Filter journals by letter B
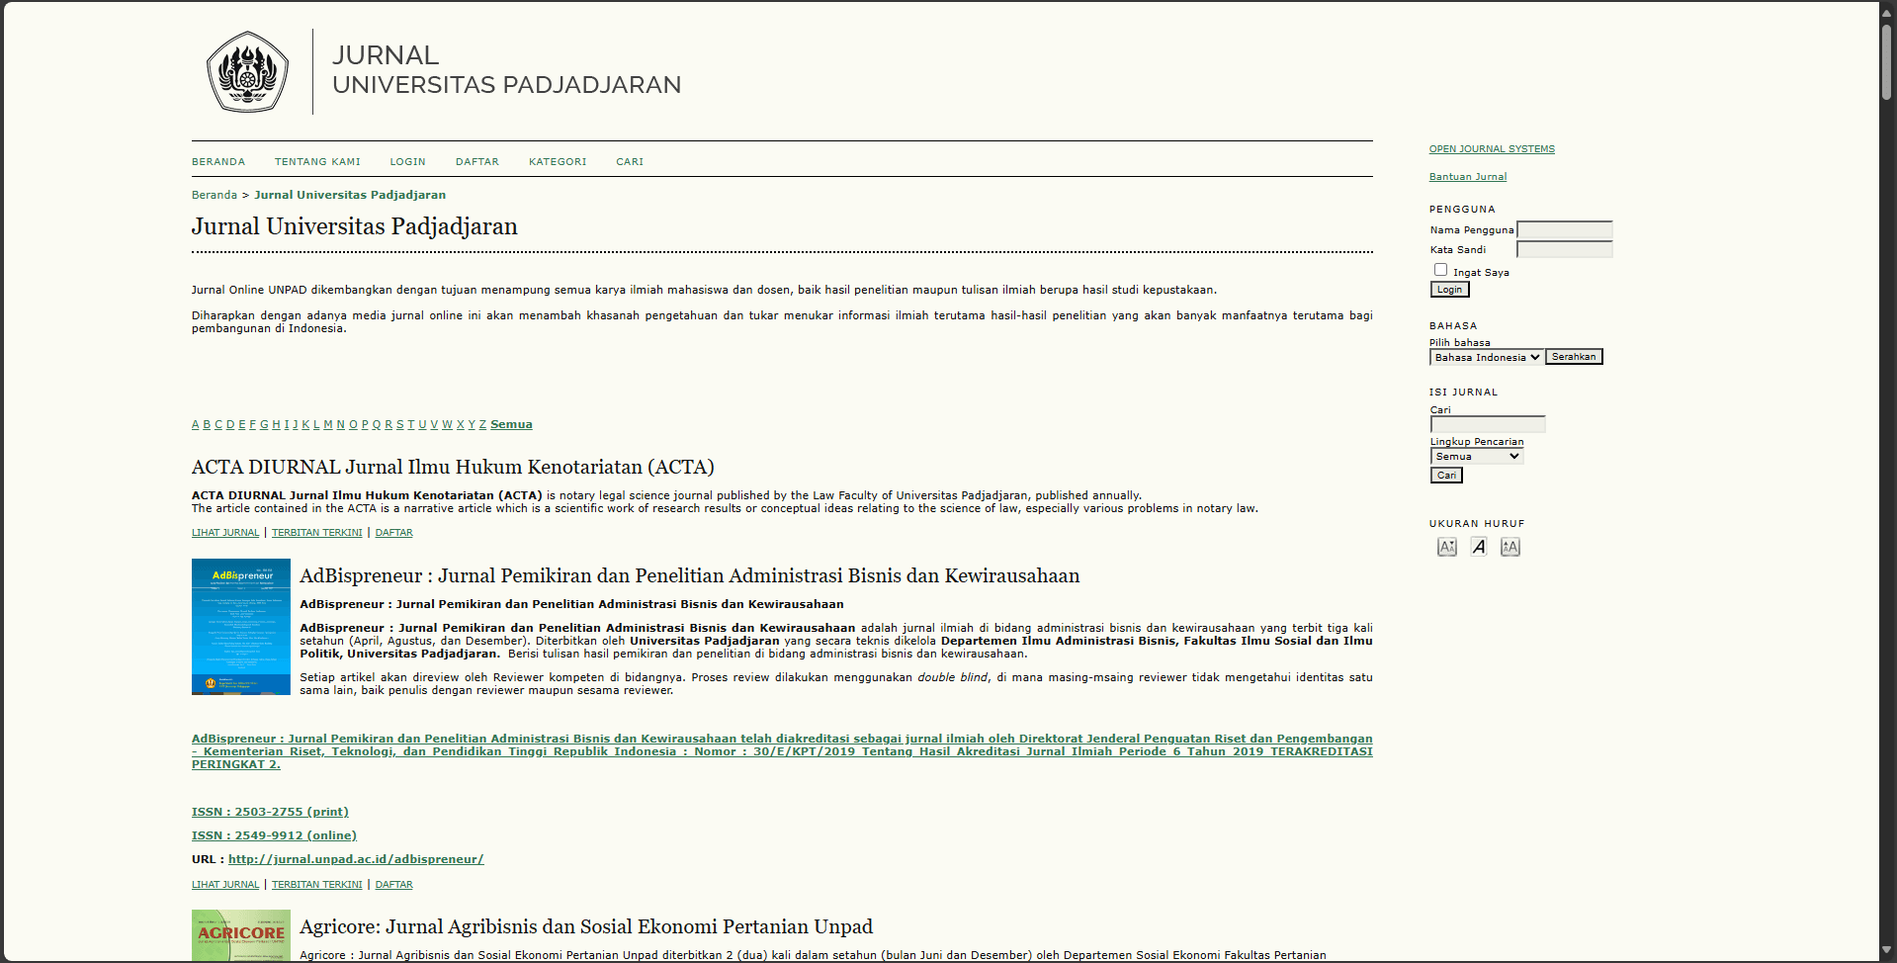The width and height of the screenshot is (1897, 963). tap(207, 424)
